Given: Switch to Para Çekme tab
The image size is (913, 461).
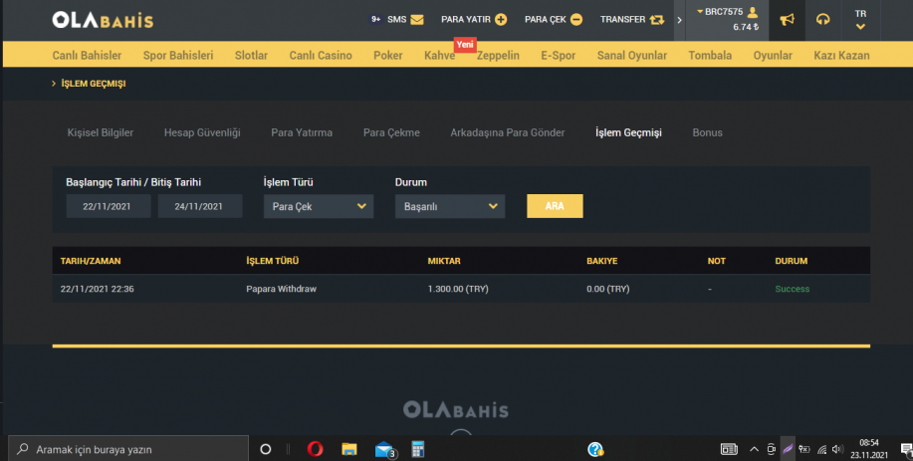Looking at the screenshot, I should [391, 132].
